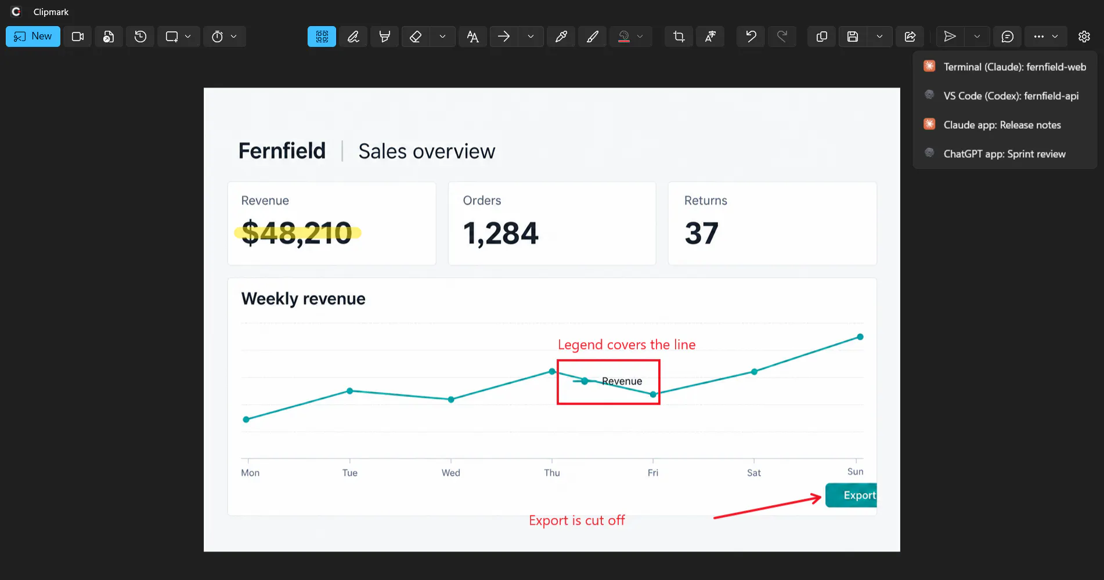This screenshot has width=1104, height=580.
Task: Select the highlighter marker tool
Action: 384,37
